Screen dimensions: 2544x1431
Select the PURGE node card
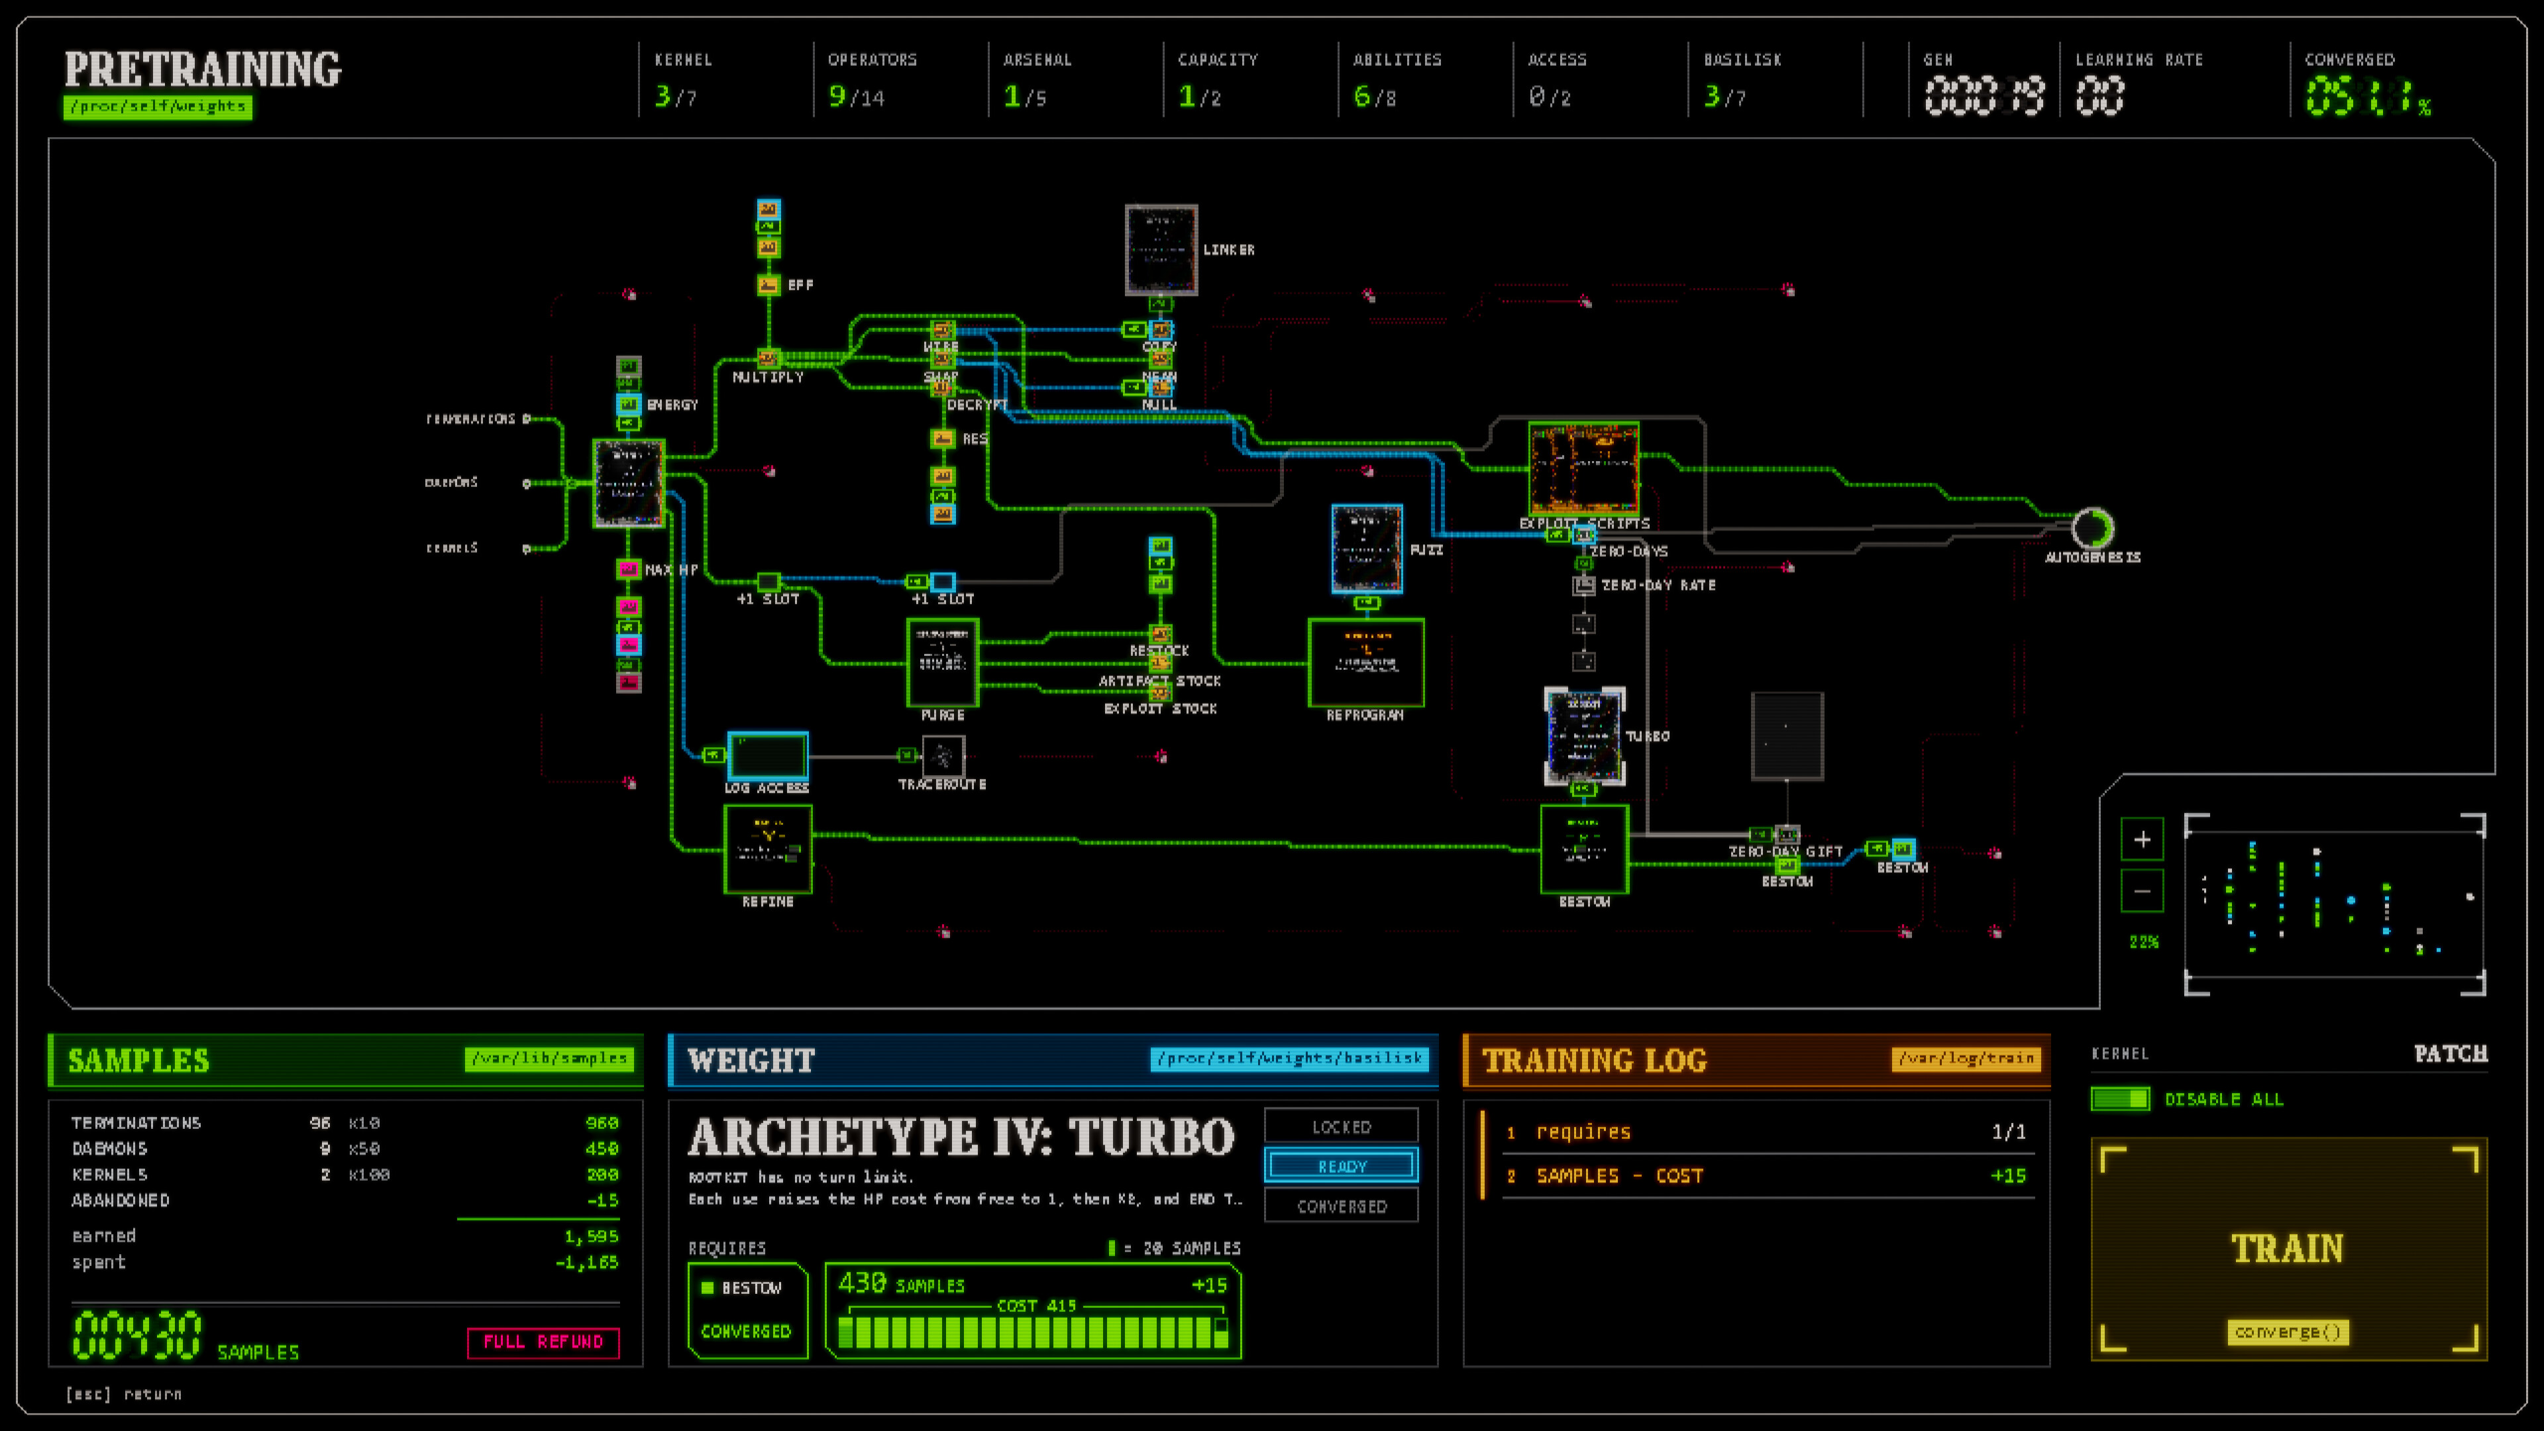[x=943, y=662]
